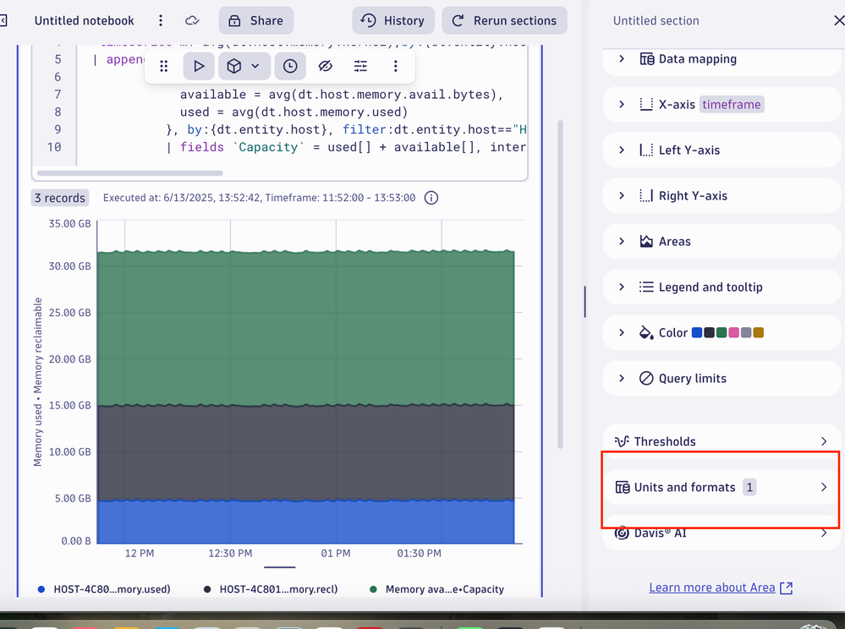Click the Share button
Image resolution: width=845 pixels, height=629 pixels.
point(255,20)
